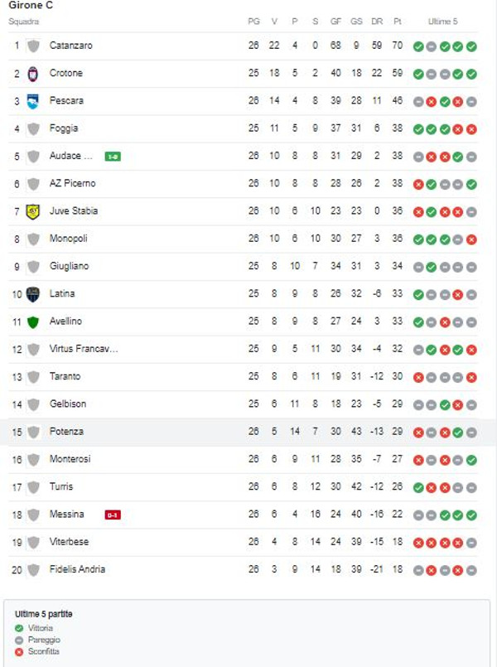
Task: Click the Avellino green crest icon
Action: tap(33, 321)
